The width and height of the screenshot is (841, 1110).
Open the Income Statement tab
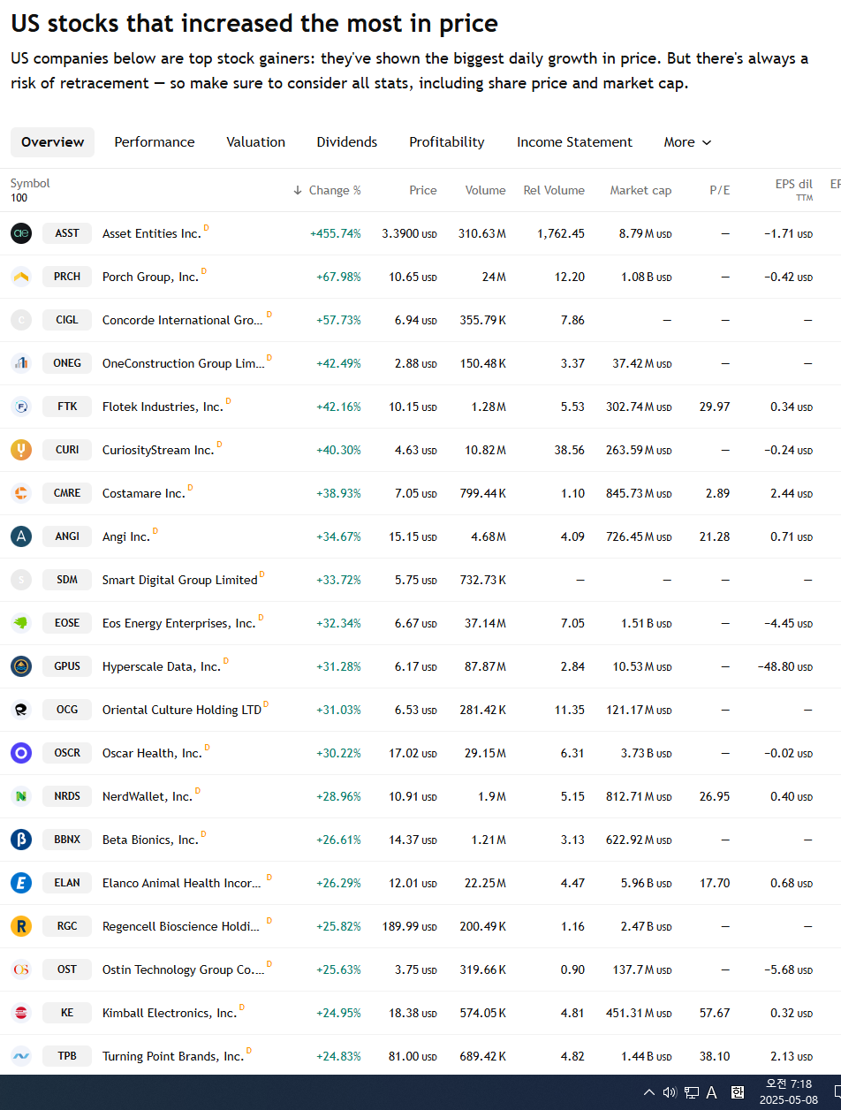point(575,142)
